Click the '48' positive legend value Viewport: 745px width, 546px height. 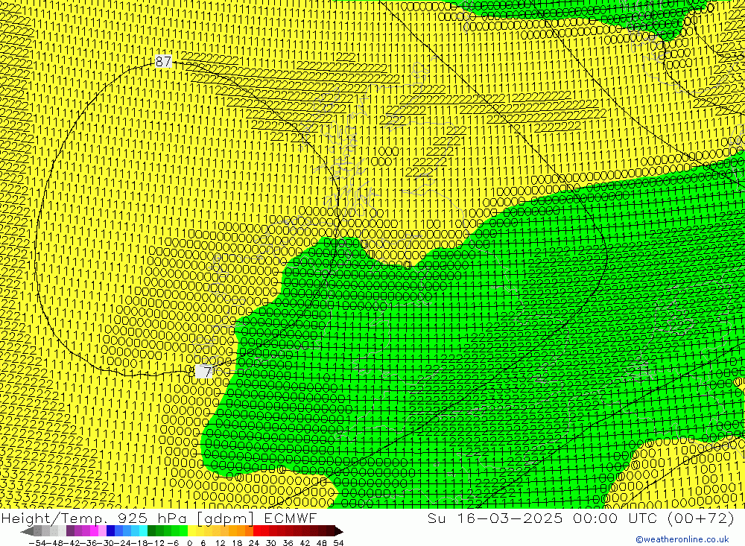tap(322, 543)
